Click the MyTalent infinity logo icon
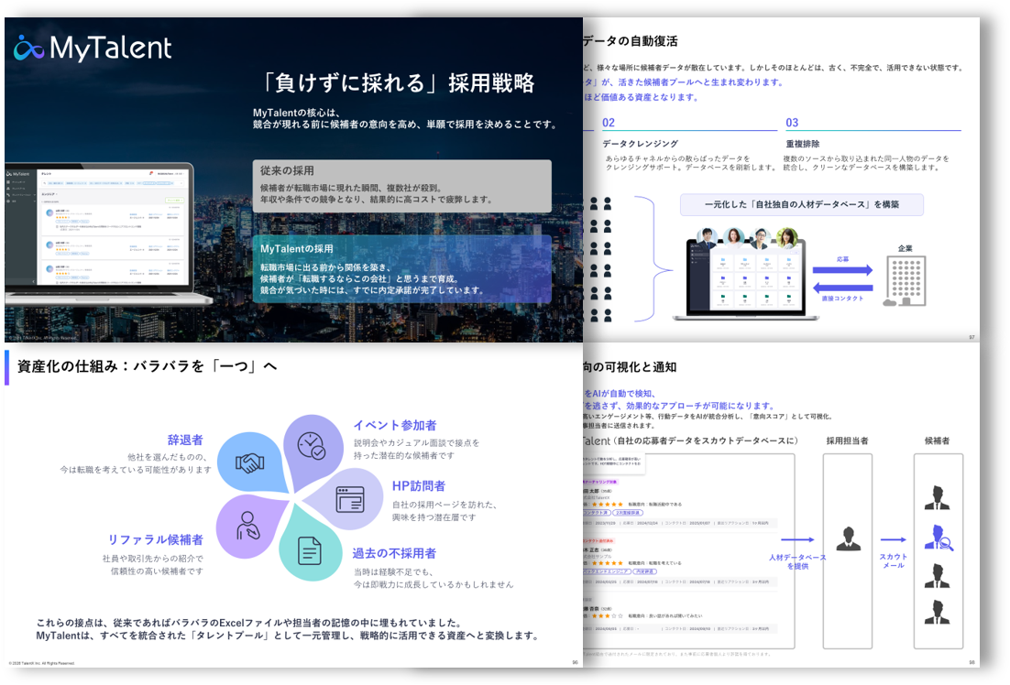This screenshot has width=1010, height=685. pos(28,48)
